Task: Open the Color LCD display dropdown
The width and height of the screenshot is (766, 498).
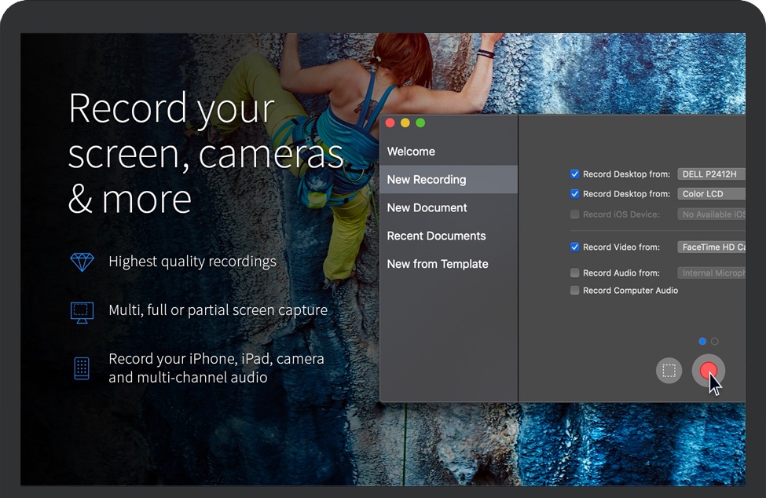Action: 710,194
